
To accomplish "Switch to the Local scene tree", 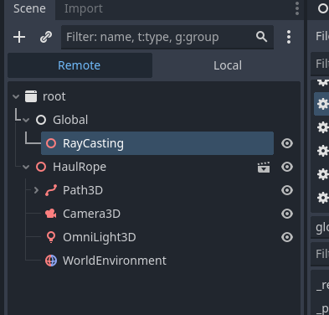I will 228,65.
